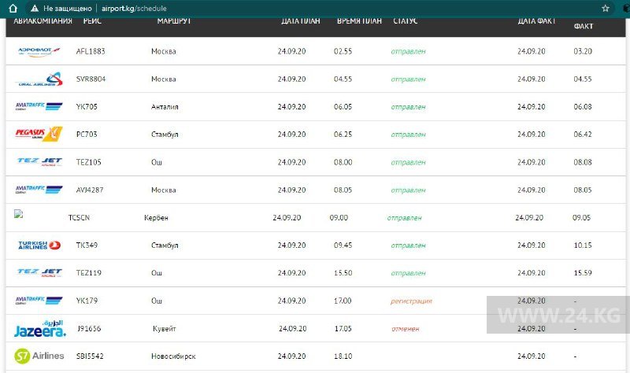Viewport: 630px width, 373px height.
Task: Click the 'Статус' column header
Action: 405,21
